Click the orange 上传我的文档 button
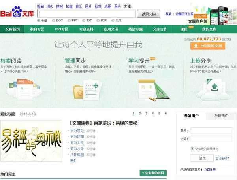Viewport: 237px width, 180px height. pos(208,46)
